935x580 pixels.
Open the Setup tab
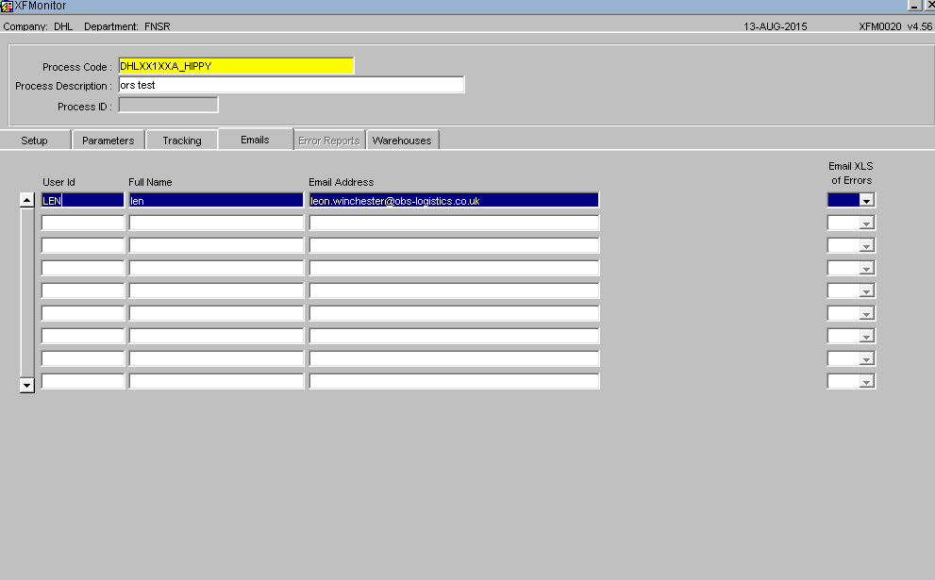(34, 141)
